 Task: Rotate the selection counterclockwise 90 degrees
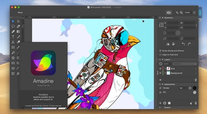pos(183,44)
